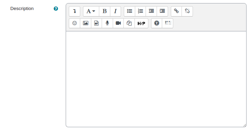Screen dimensions: 250x131
Task: Insert a numbered list
Action: [x=140, y=11]
